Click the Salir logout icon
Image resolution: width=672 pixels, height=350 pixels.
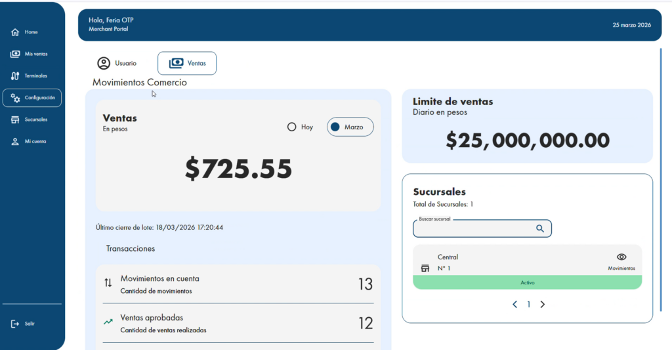pos(15,324)
